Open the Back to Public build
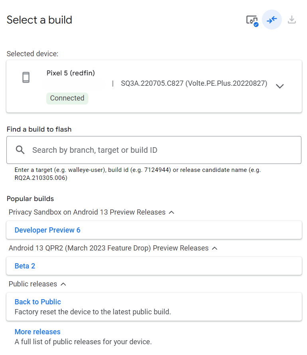 [x=38, y=302]
